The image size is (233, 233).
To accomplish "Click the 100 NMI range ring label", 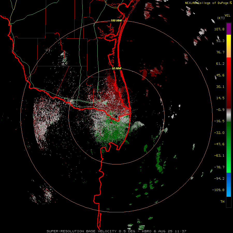I will pyautogui.click(x=116, y=20).
